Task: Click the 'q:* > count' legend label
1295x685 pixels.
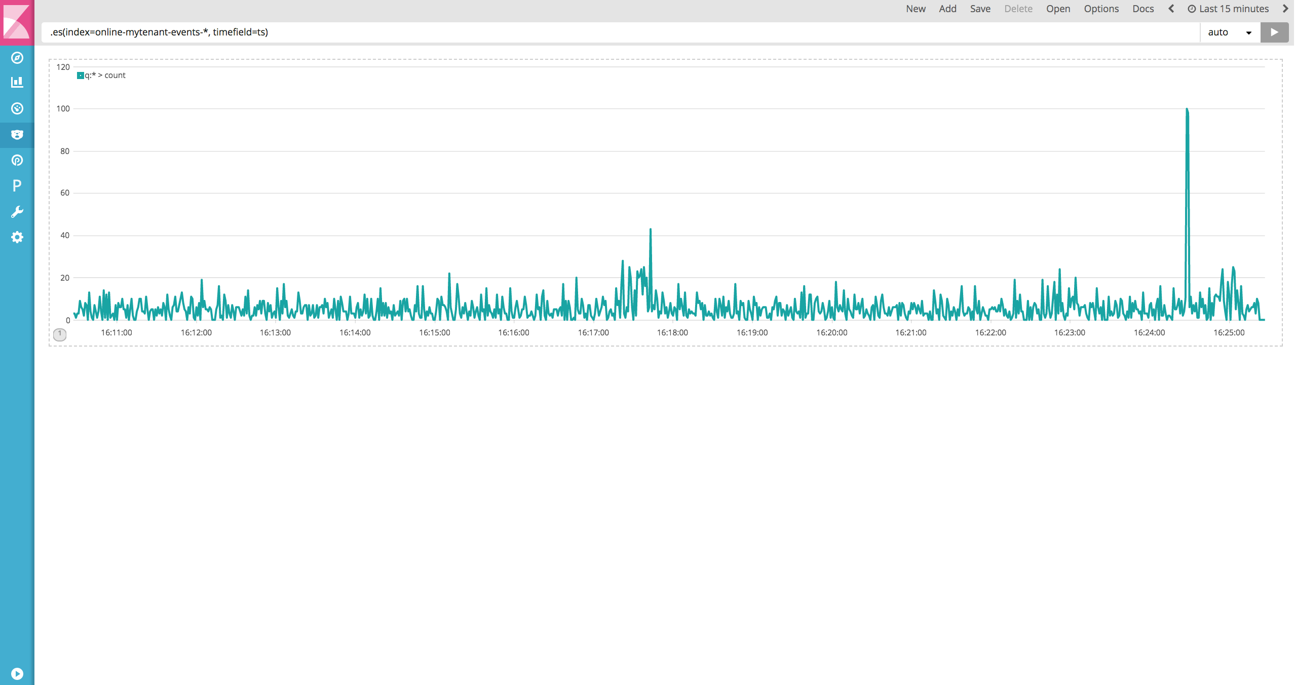Action: click(105, 75)
